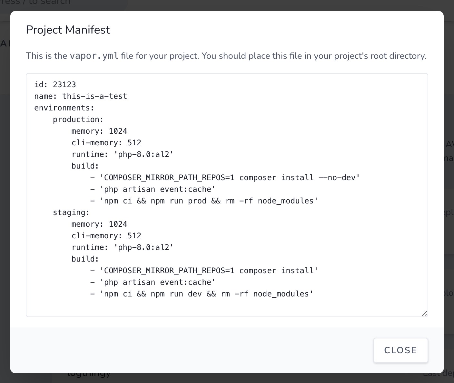This screenshot has height=383, width=454.
Task: Click 'composer install --no-dev' build line
Action: pyautogui.click(x=225, y=178)
